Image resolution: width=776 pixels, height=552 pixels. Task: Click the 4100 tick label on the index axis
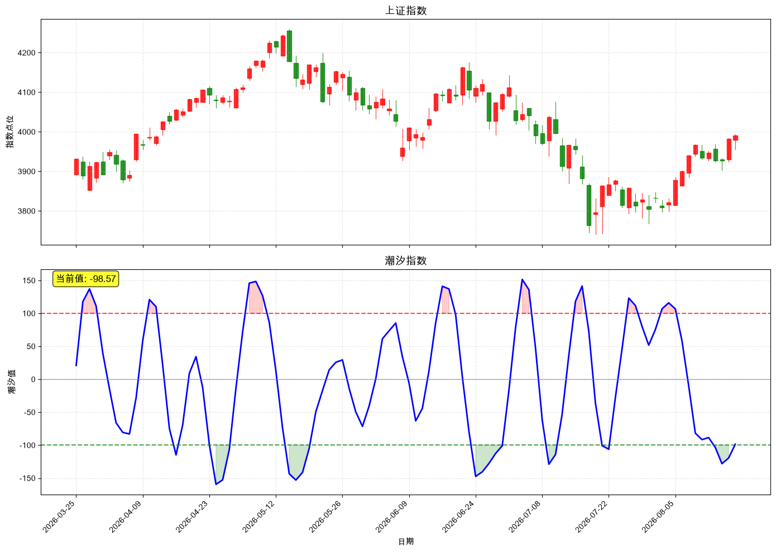click(27, 93)
